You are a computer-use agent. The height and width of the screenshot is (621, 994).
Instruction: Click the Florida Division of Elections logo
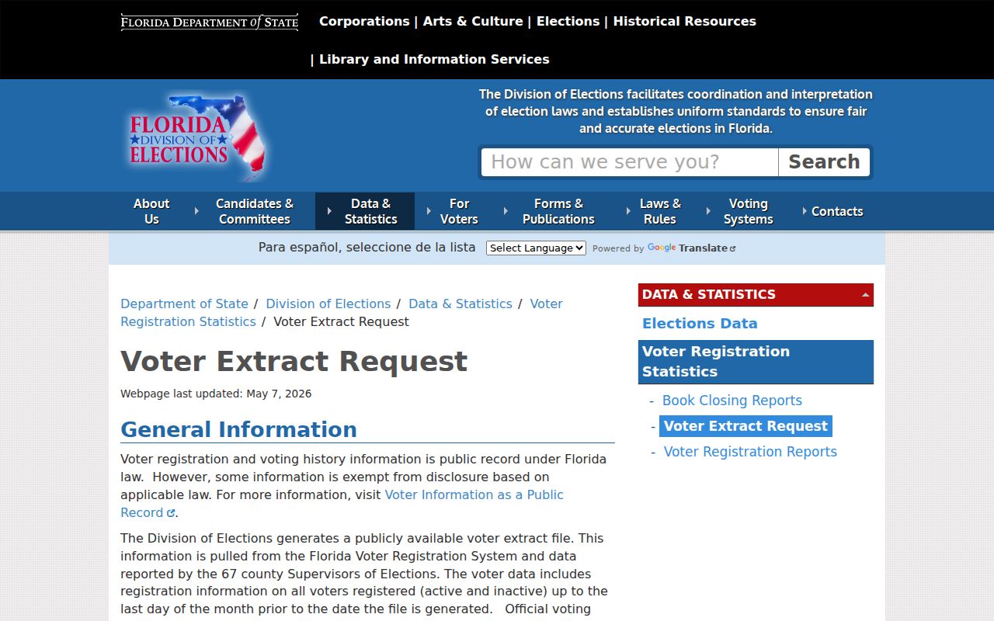pyautogui.click(x=197, y=137)
